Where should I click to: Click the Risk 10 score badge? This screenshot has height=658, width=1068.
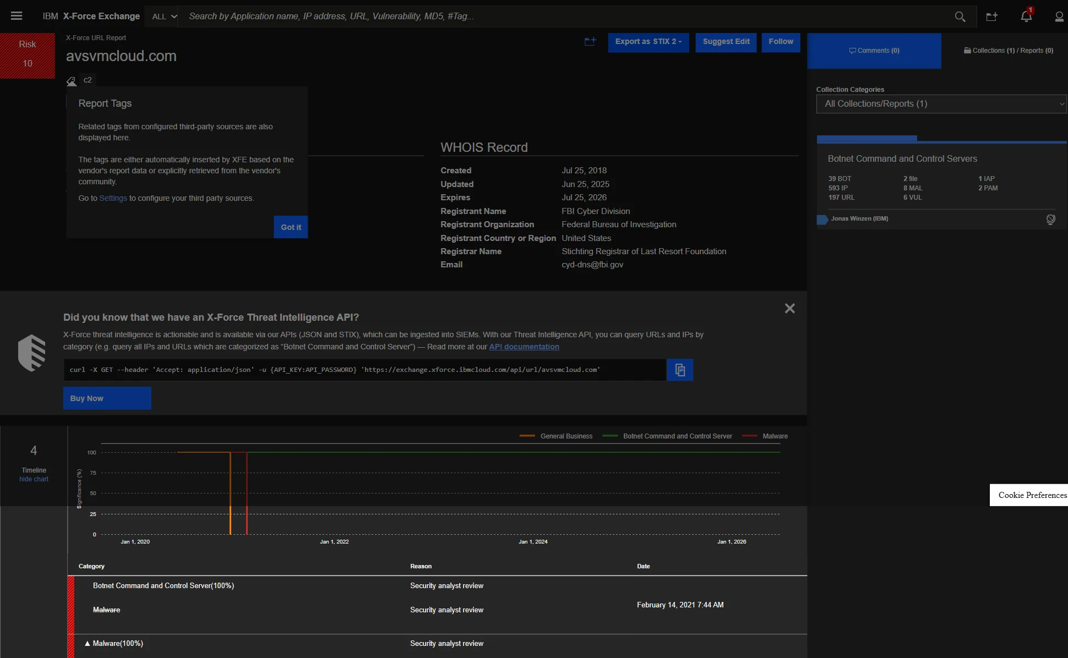click(28, 56)
